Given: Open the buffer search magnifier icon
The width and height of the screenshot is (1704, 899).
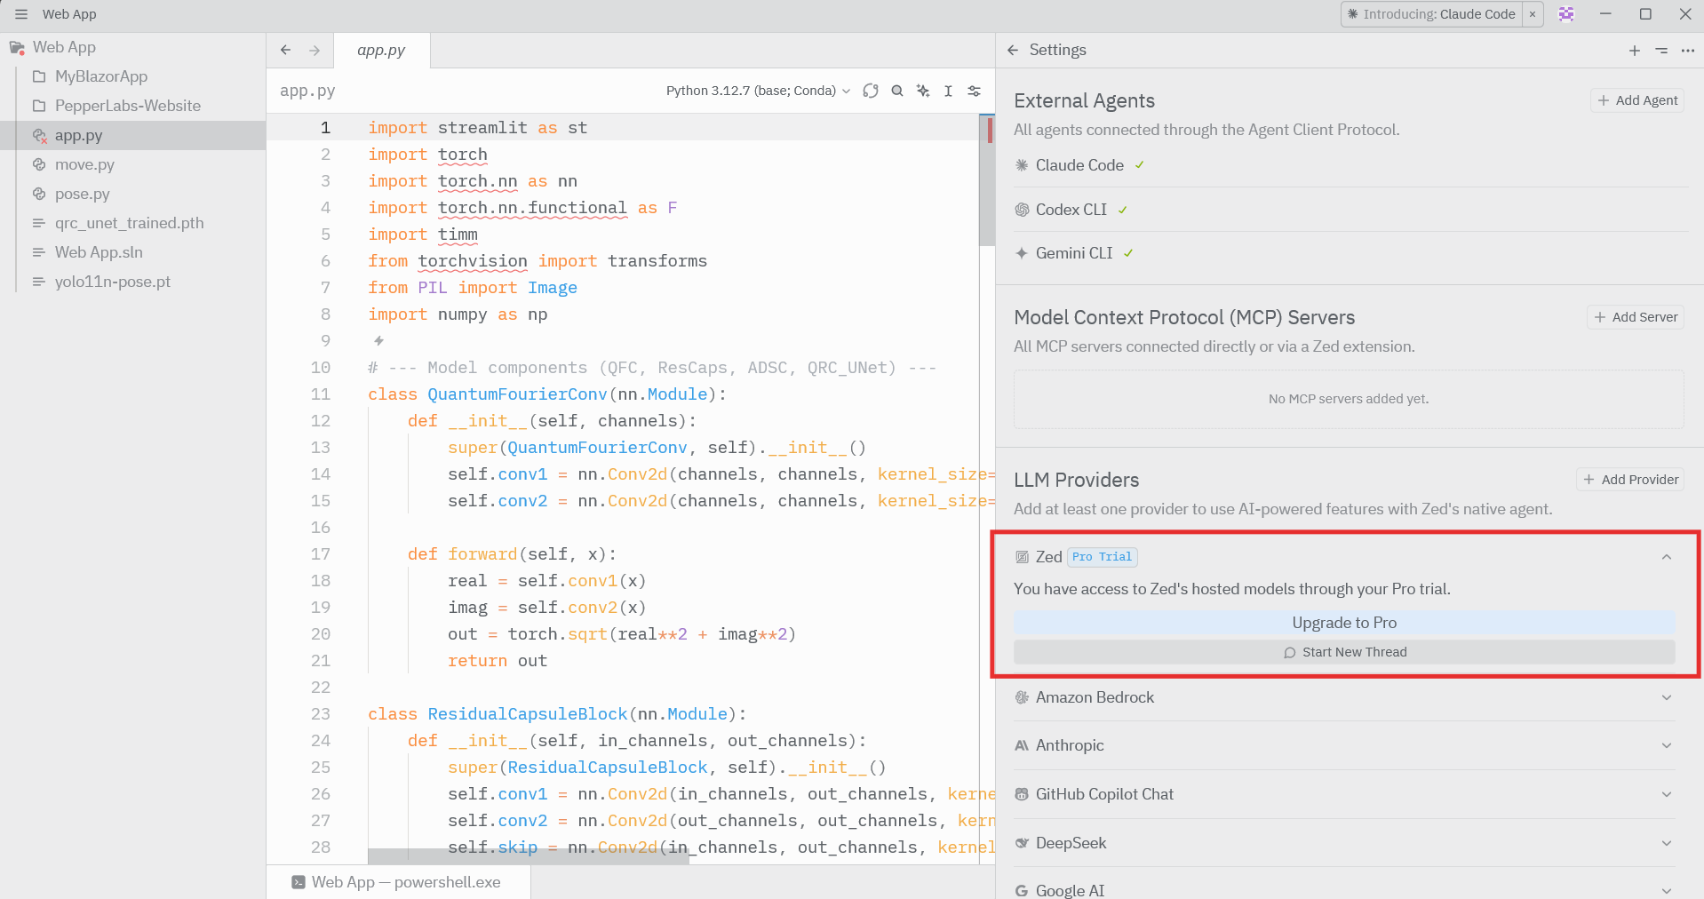Looking at the screenshot, I should coord(897,90).
